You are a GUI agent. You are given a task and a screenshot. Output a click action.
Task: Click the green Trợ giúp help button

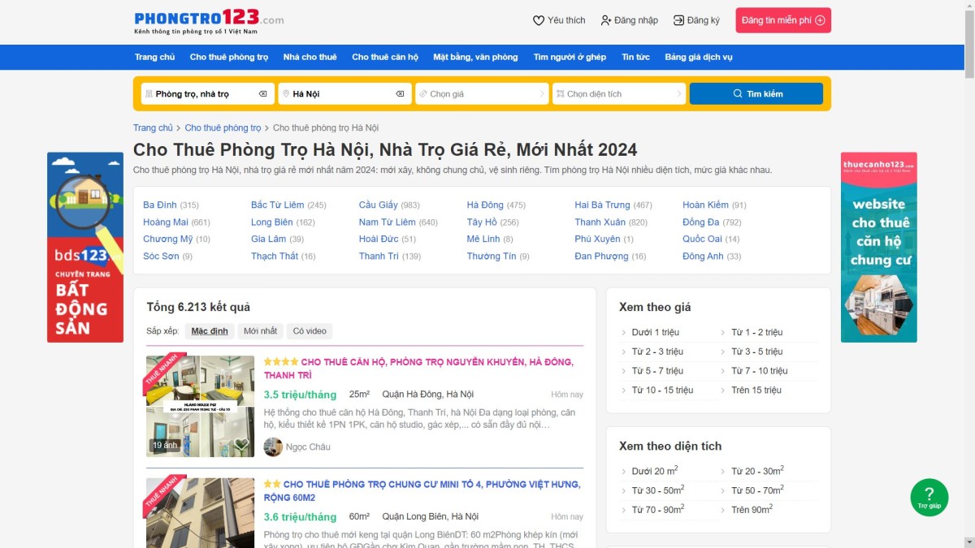pyautogui.click(x=929, y=498)
